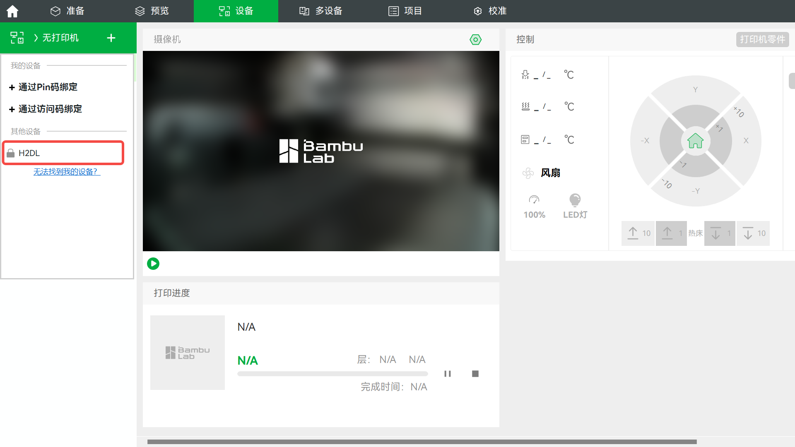The image size is (795, 447).
Task: Move axis -Y on bottom outer ring
Action: [x=696, y=191]
